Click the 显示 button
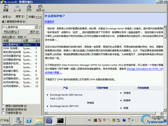168x126 pixels. [x=34, y=32]
